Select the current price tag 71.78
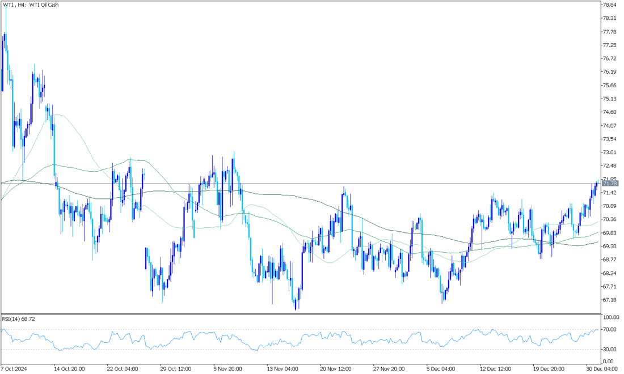624x374 pixels. click(x=610, y=184)
